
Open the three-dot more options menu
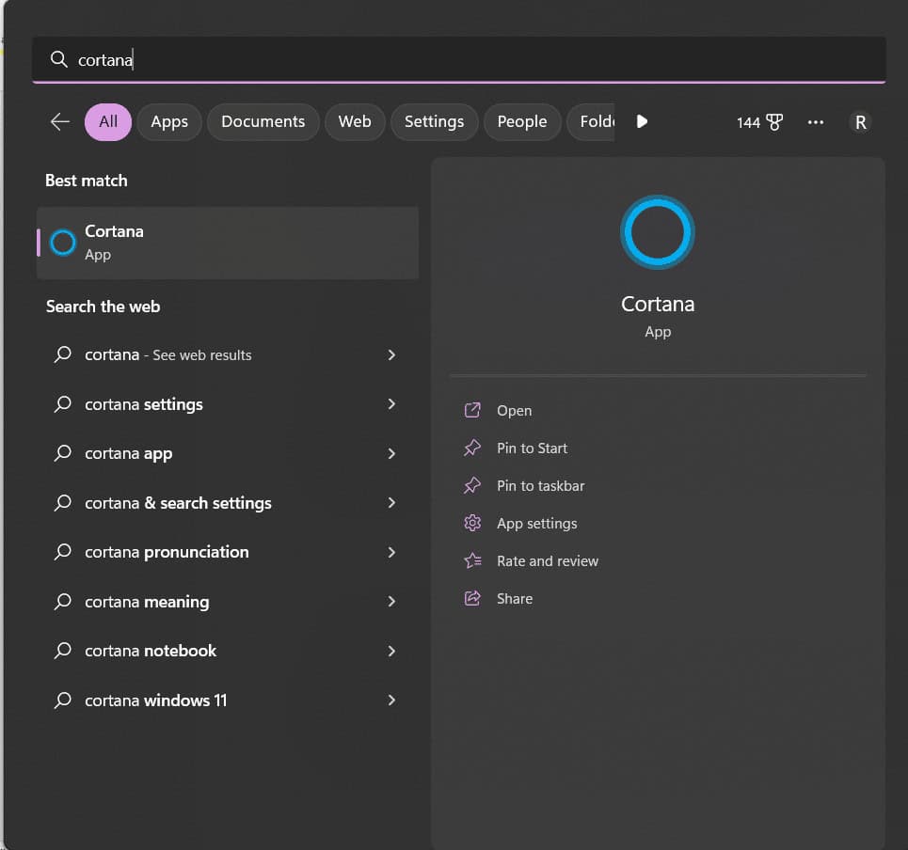816,122
